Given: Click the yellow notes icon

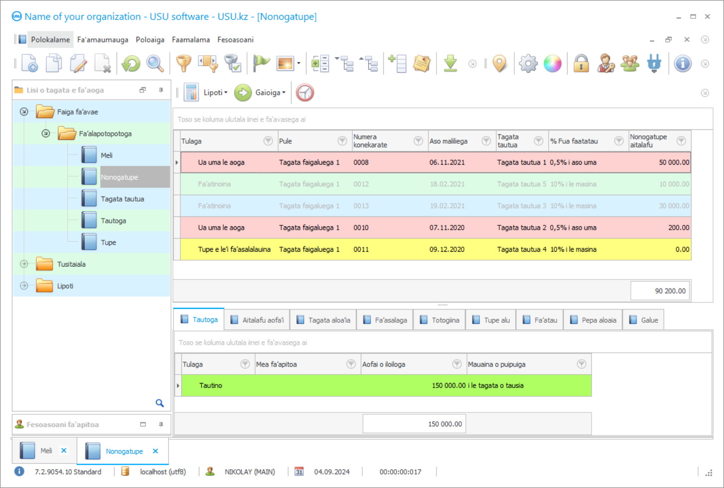Looking at the screenshot, I should (422, 64).
